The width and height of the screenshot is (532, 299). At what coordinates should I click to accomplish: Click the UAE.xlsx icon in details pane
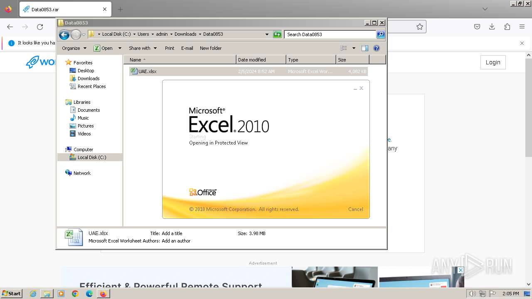coord(74,237)
